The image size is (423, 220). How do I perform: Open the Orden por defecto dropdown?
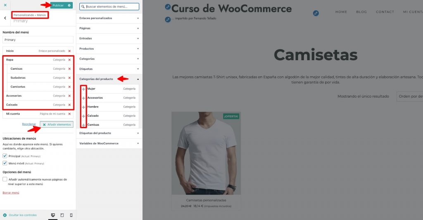[x=410, y=96]
